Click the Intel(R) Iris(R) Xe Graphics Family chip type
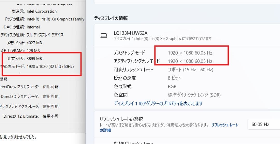Screen dimensions: 280x144 (x=55, y=19)
